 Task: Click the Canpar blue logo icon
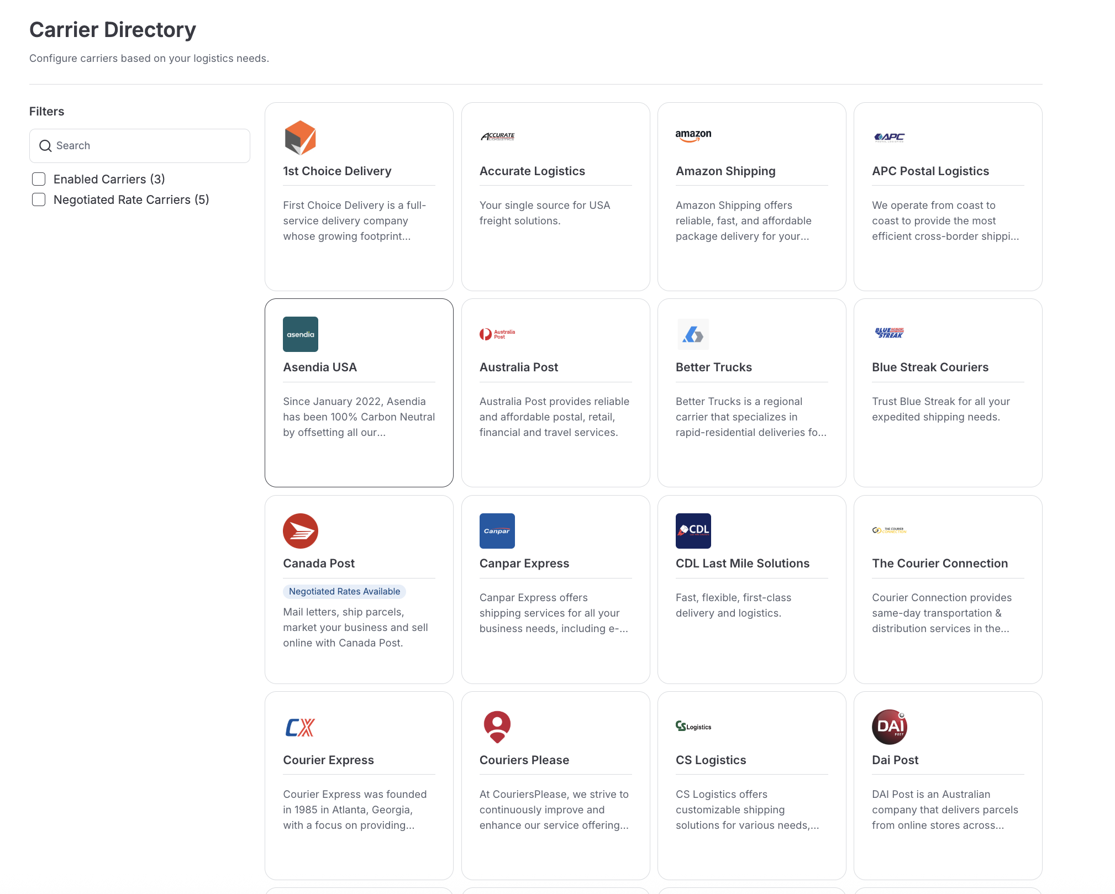click(x=497, y=530)
